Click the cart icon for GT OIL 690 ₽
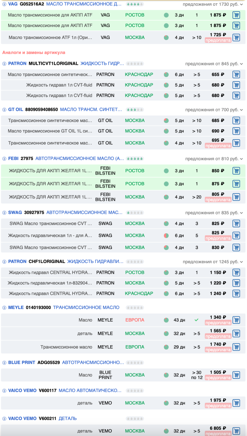This screenshot has width=247, height=436. pos(236,131)
